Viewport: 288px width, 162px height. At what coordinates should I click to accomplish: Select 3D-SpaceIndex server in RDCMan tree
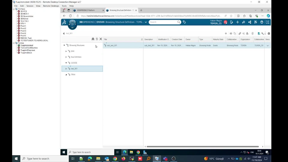click(27, 16)
